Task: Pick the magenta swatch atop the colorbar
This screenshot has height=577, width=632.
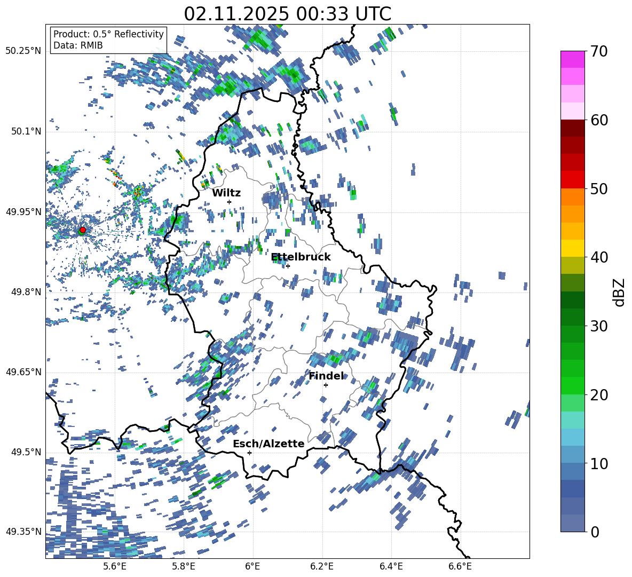Action: [x=572, y=59]
